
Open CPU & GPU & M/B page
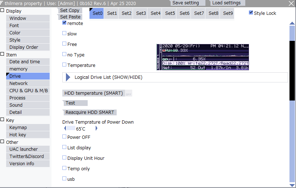[28, 91]
